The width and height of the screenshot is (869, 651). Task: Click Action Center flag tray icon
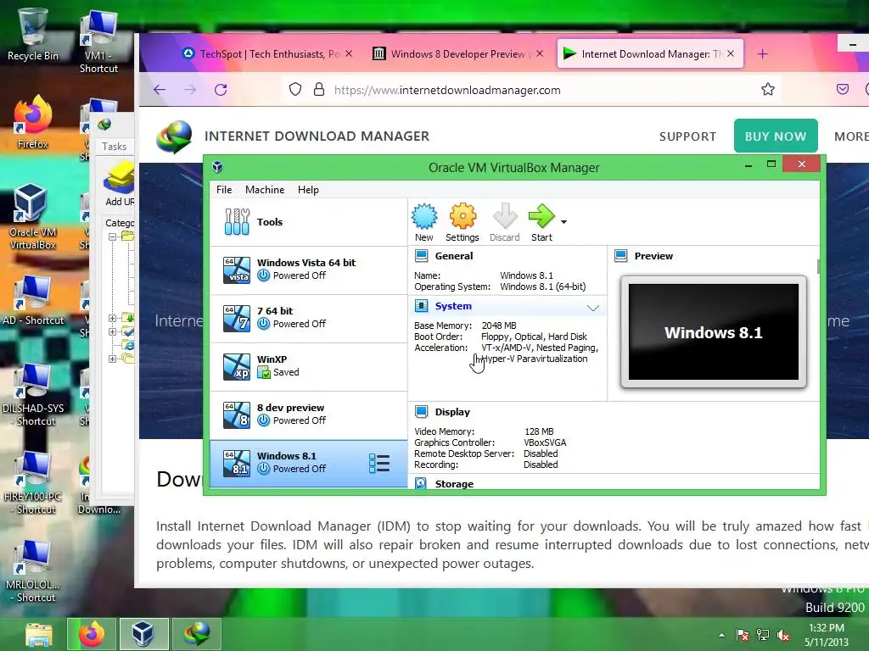(x=742, y=635)
